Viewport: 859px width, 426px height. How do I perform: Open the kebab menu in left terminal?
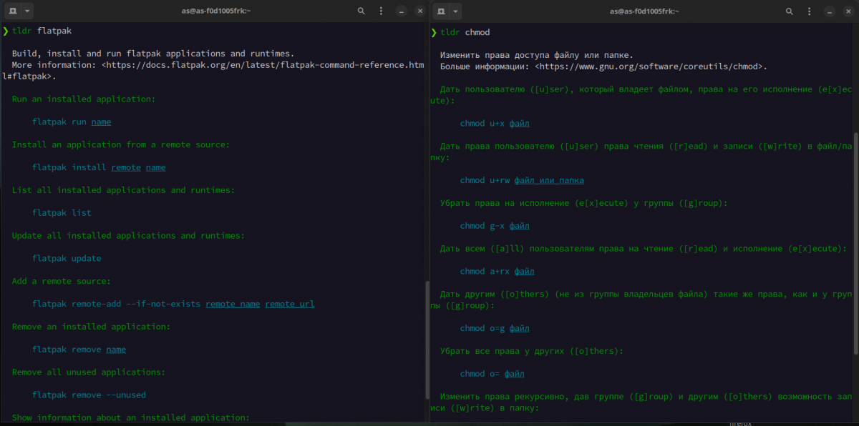point(382,11)
